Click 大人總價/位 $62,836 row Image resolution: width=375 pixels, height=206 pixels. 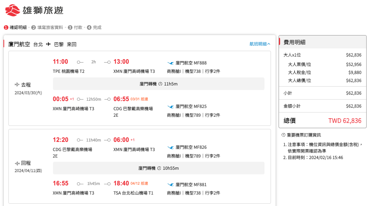coord(325,80)
